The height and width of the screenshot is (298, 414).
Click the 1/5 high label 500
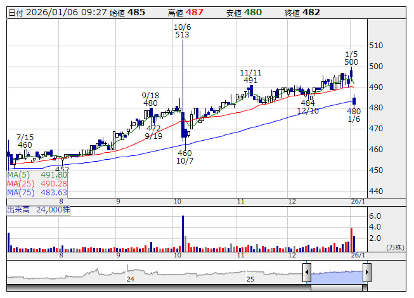pyautogui.click(x=351, y=62)
